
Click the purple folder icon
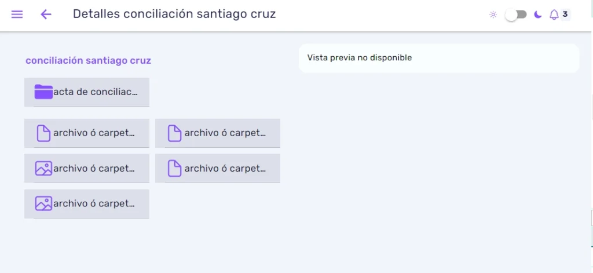click(x=43, y=92)
